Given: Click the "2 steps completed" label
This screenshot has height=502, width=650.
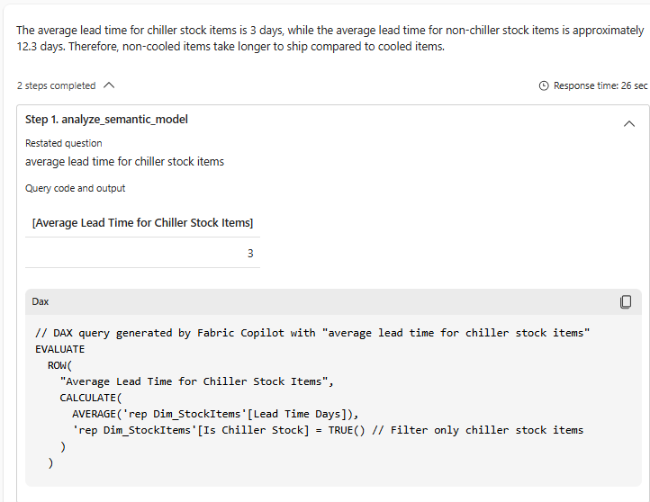Looking at the screenshot, I should click(x=56, y=85).
